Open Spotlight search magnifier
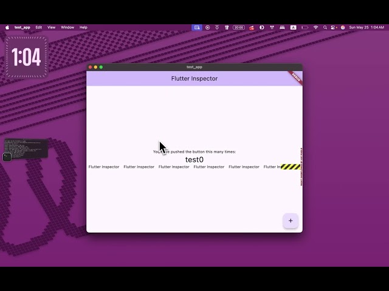The height and width of the screenshot is (291, 389). (x=325, y=27)
